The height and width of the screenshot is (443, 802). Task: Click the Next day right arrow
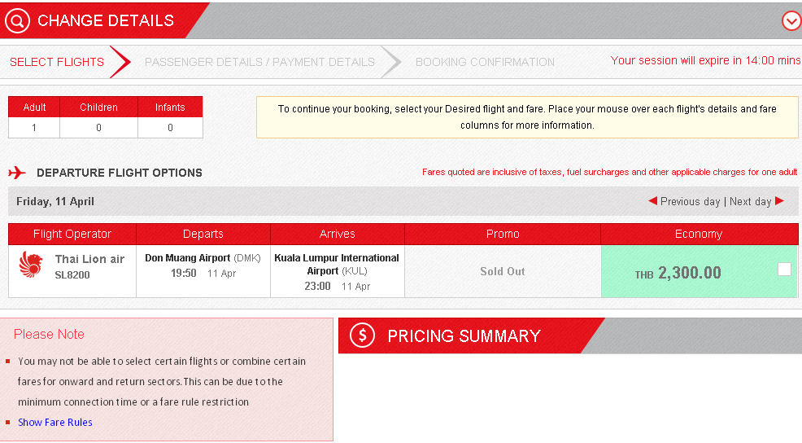click(779, 201)
